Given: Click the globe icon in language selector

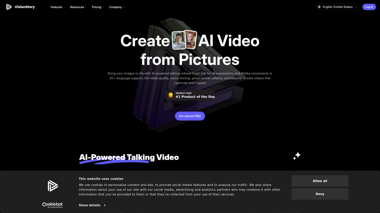Looking at the screenshot, I should [x=319, y=7].
